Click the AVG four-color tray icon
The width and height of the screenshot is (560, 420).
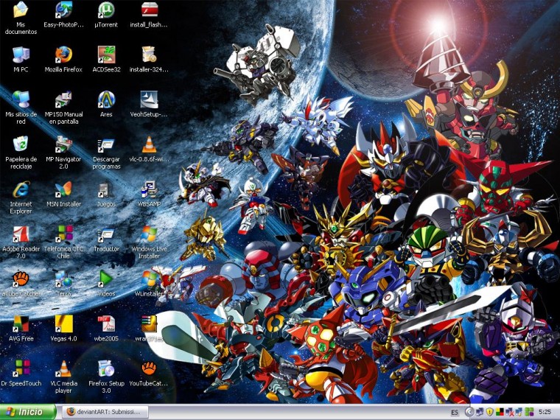pyautogui.click(x=500, y=412)
